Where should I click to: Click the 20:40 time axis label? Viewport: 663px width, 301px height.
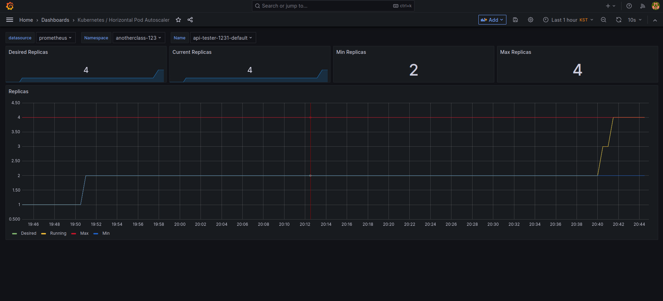point(597,224)
